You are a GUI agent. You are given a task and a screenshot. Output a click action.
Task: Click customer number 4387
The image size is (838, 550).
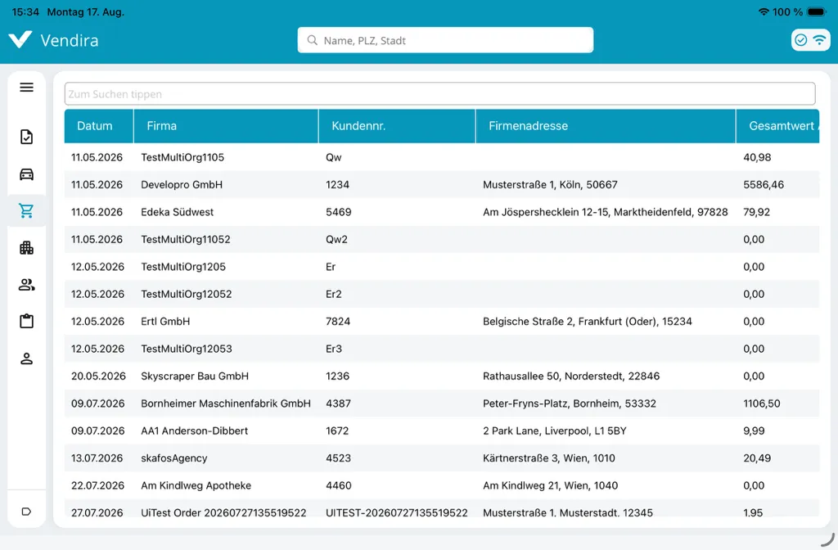(x=338, y=403)
